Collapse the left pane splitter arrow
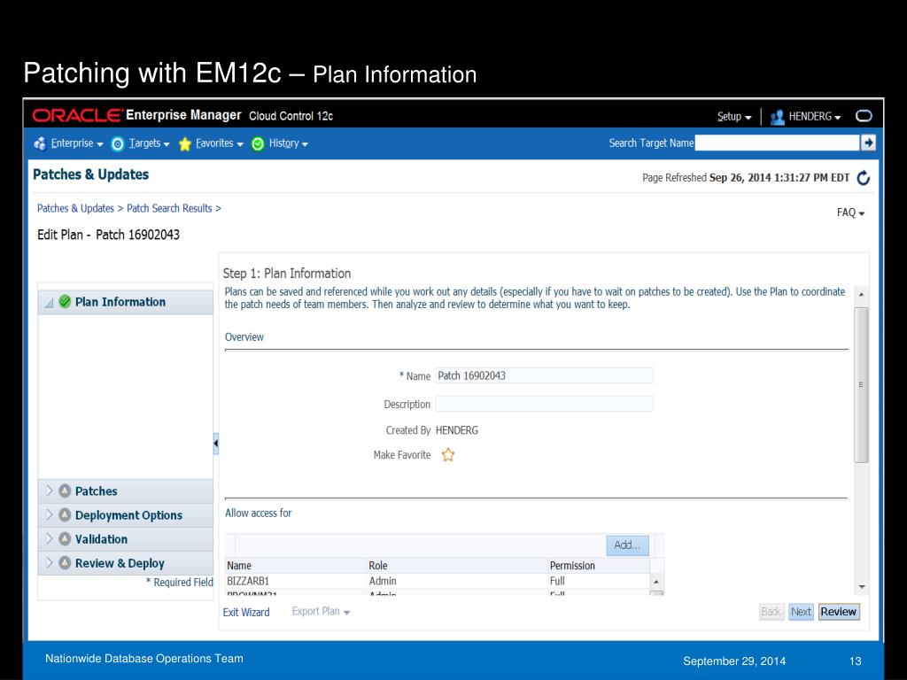 [216, 444]
